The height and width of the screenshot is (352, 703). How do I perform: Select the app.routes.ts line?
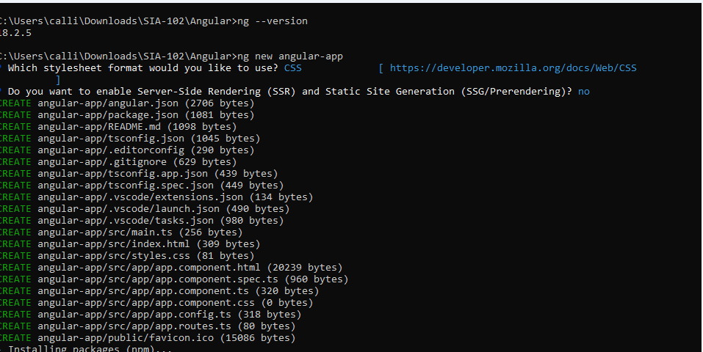click(148, 326)
